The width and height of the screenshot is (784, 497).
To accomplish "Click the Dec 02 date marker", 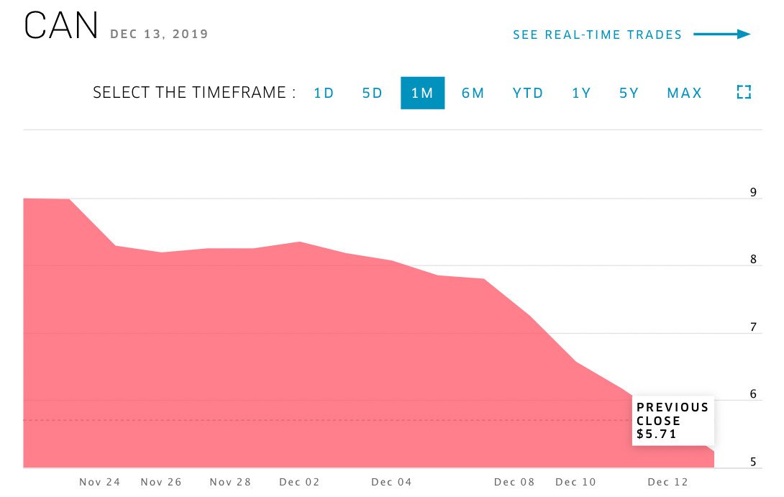I will coord(299,482).
